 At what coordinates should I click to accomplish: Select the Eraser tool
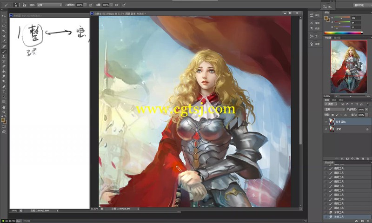[x=4, y=66]
